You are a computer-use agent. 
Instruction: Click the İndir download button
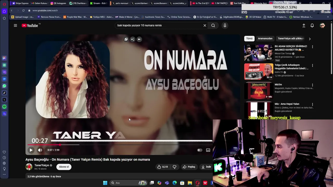[x=206, y=167]
